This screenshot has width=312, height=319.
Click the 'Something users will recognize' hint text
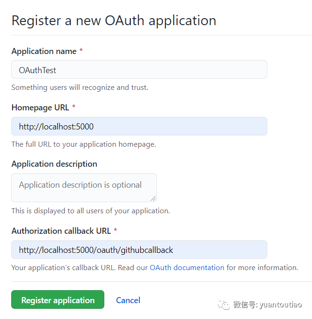coord(80,88)
